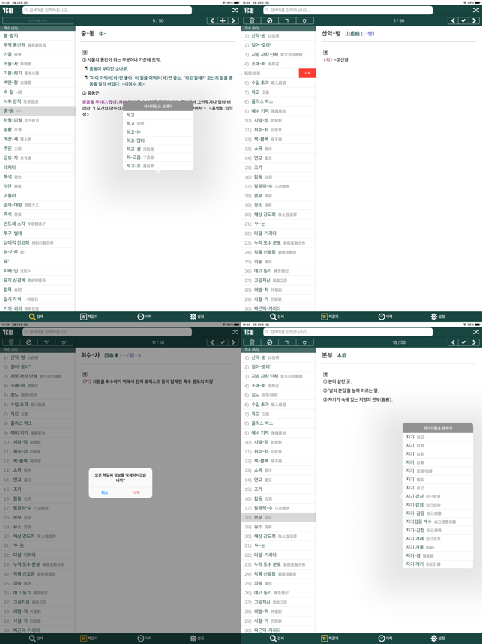Toggle the checkmark button beside 18 / 50
Viewport: 482px width, 644px height.
click(x=463, y=342)
